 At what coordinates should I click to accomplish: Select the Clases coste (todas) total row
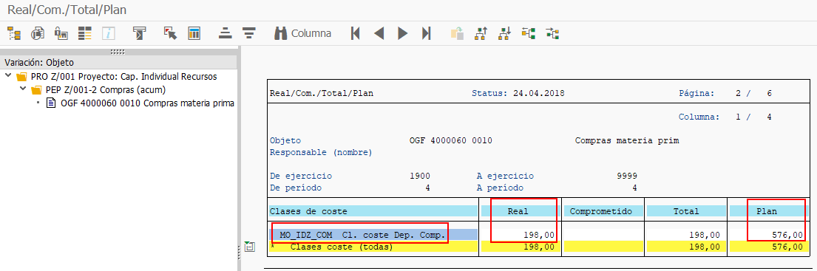tap(373, 247)
